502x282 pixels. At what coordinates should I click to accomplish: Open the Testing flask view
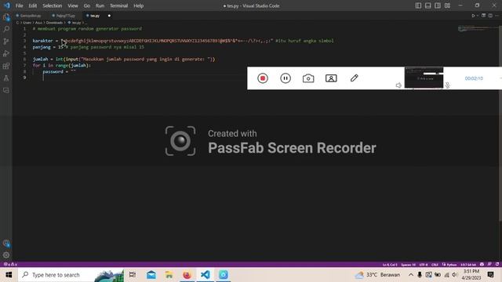click(6, 78)
